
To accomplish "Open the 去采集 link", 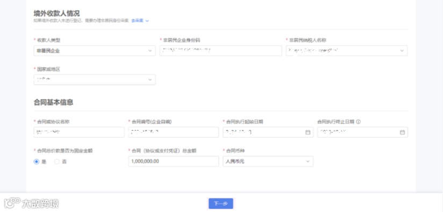I will 137,21.
